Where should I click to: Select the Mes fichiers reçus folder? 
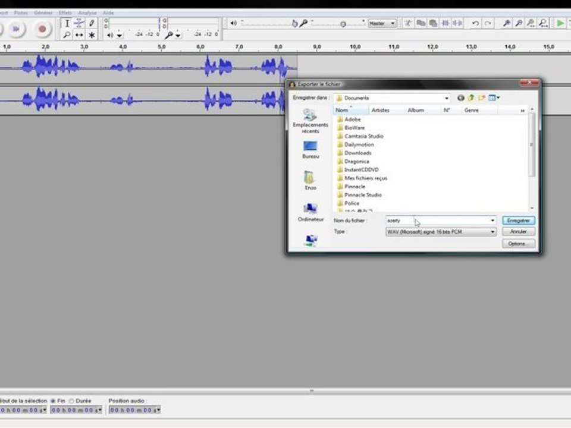362,178
